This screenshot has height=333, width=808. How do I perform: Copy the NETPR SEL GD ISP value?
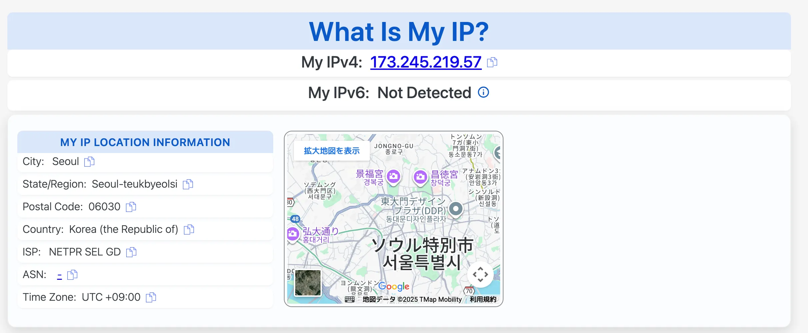[131, 252]
